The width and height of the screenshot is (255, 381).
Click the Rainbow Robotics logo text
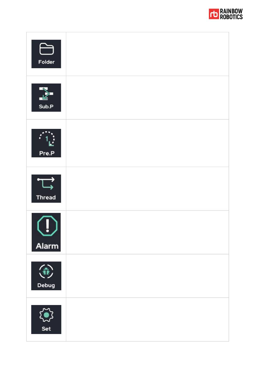point(231,14)
